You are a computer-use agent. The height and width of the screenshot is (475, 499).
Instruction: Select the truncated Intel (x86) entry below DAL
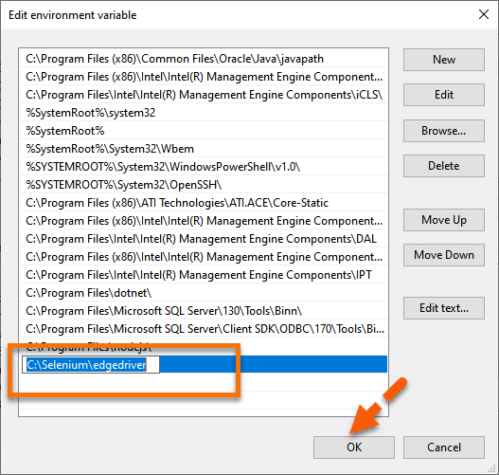pyautogui.click(x=204, y=257)
